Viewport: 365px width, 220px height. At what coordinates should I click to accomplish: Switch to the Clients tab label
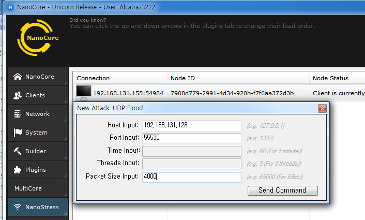click(35, 95)
